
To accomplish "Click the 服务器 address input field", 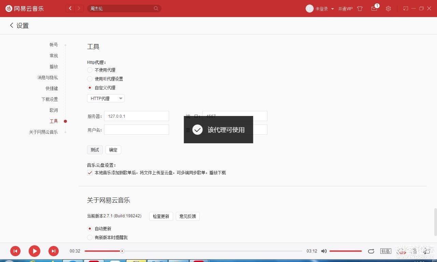I will click(137, 116).
